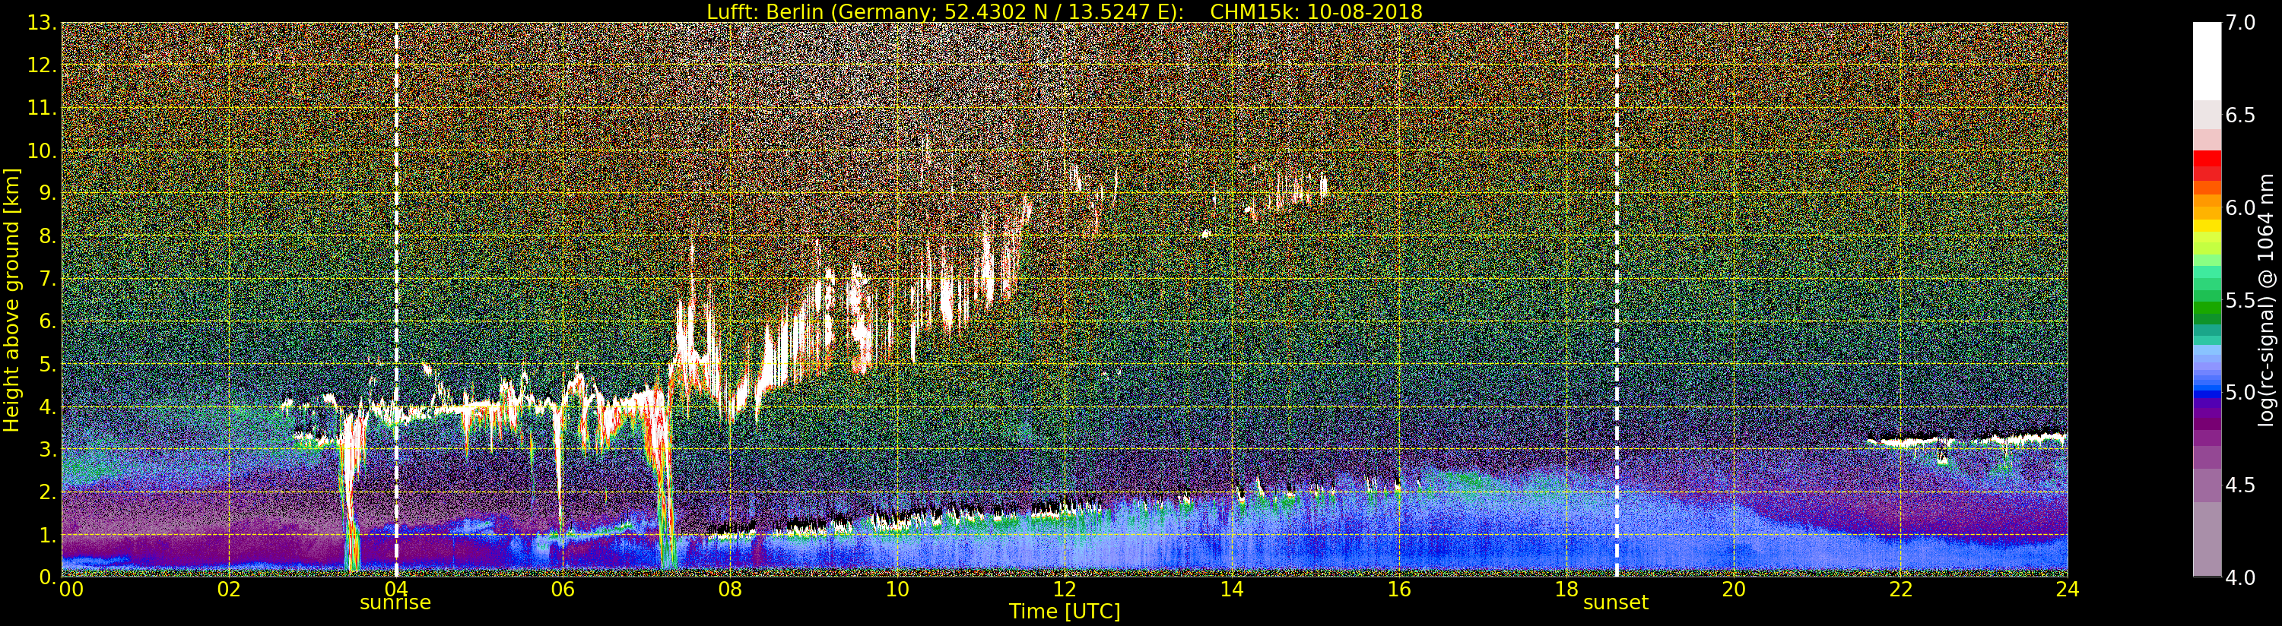
Task: Click the red segment of the colorbar
Action: pos(2207,160)
